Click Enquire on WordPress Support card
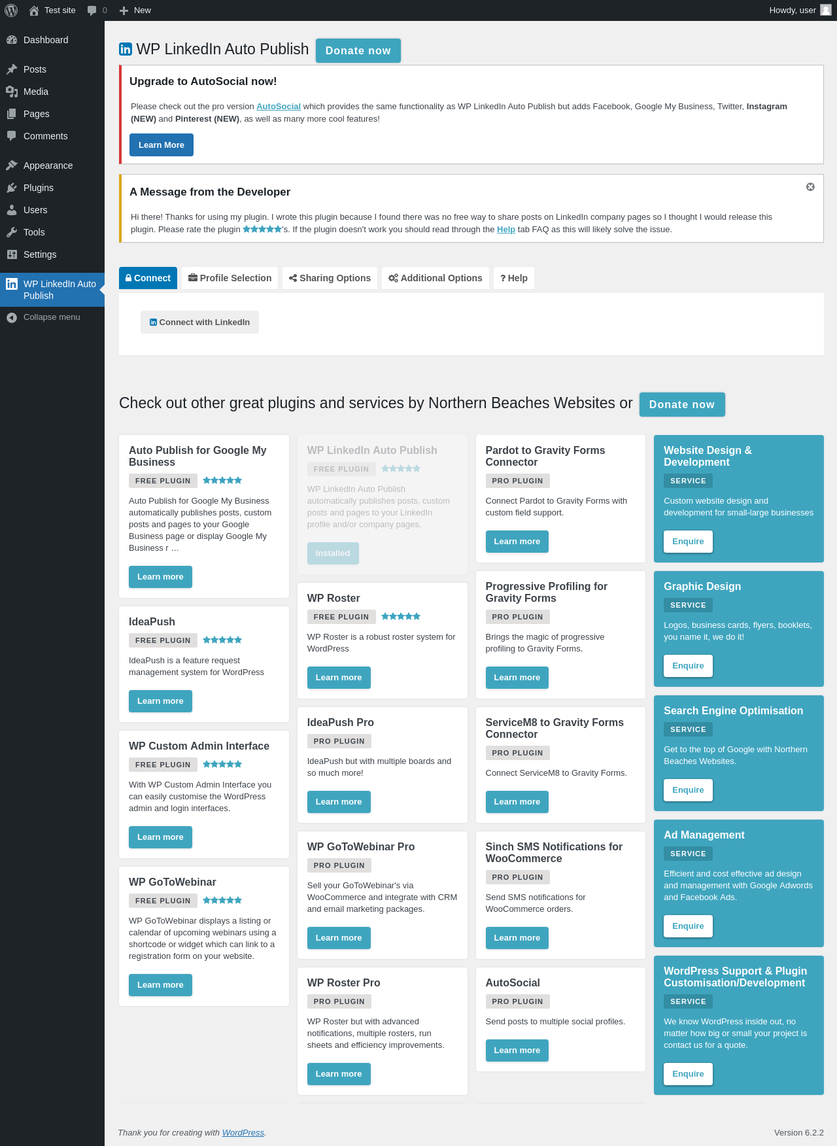Screen dimensions: 837x1146 pyautogui.click(x=689, y=1074)
